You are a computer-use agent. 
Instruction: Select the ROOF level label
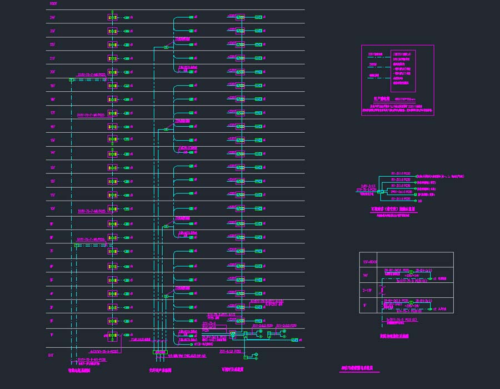(x=53, y=4)
